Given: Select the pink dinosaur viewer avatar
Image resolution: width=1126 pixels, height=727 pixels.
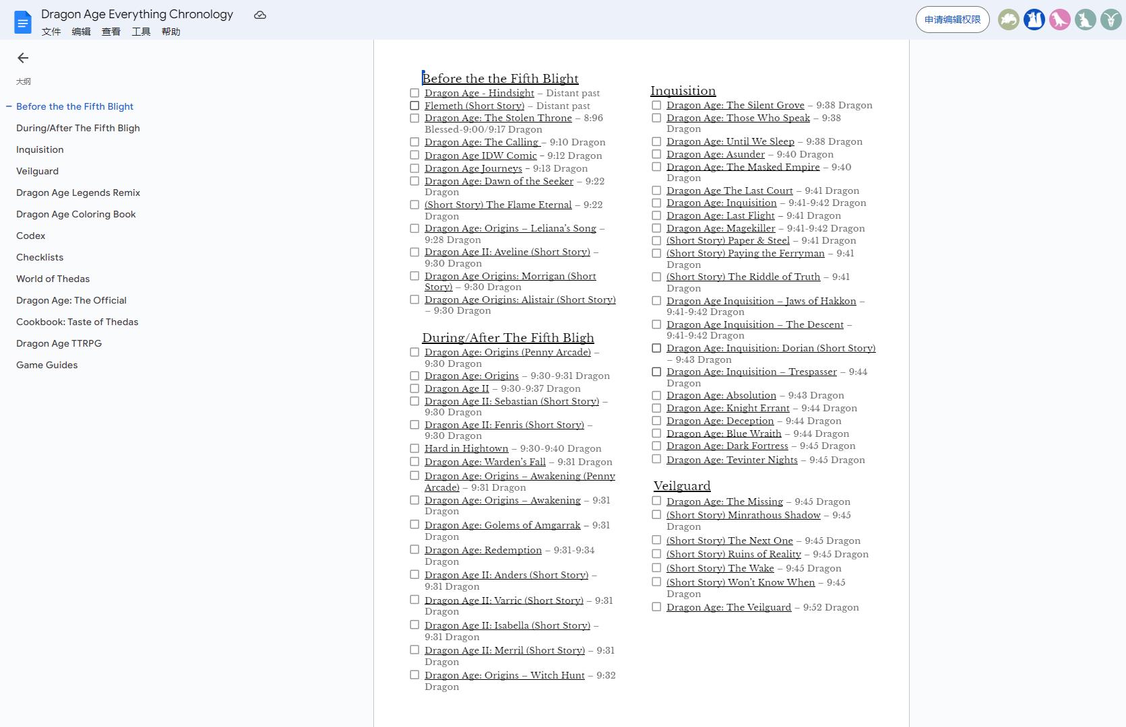Looking at the screenshot, I should (x=1060, y=20).
